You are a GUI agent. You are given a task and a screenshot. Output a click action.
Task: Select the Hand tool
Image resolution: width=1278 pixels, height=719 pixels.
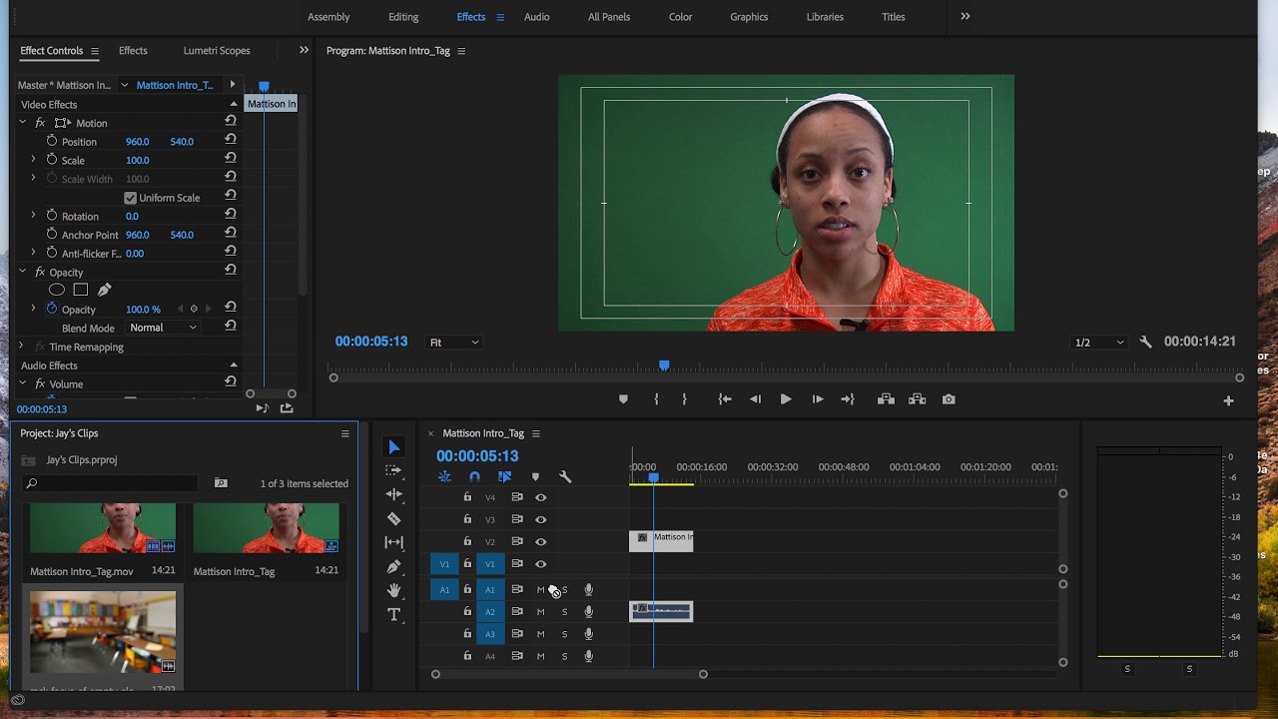coord(393,590)
